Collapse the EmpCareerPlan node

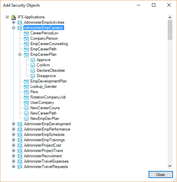pyautogui.click(x=20, y=54)
